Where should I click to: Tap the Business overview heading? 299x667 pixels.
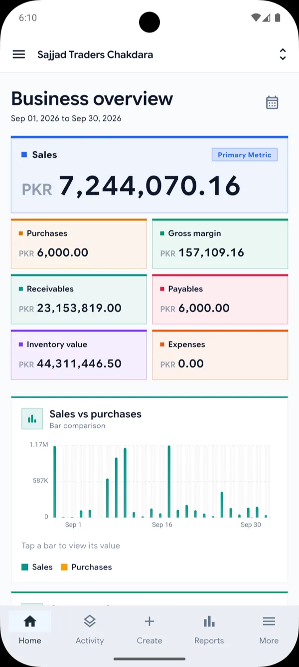(x=92, y=98)
